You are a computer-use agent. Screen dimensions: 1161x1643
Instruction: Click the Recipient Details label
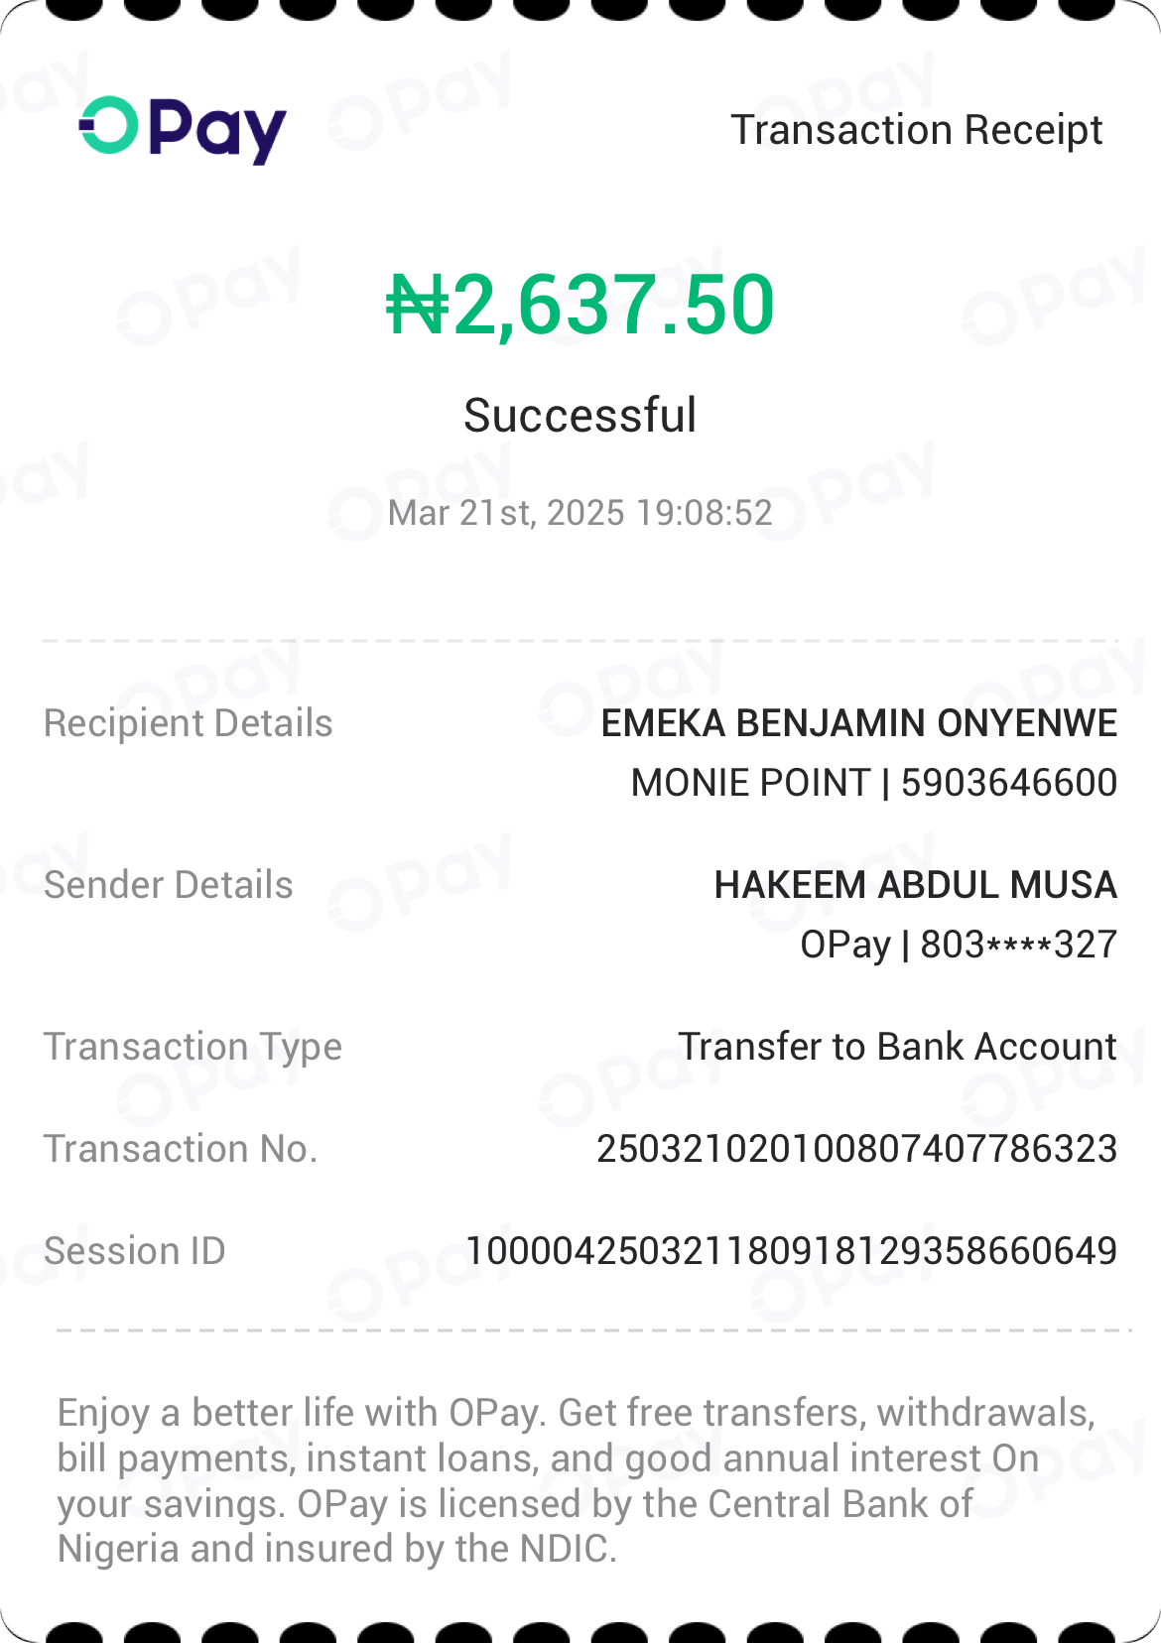189,723
